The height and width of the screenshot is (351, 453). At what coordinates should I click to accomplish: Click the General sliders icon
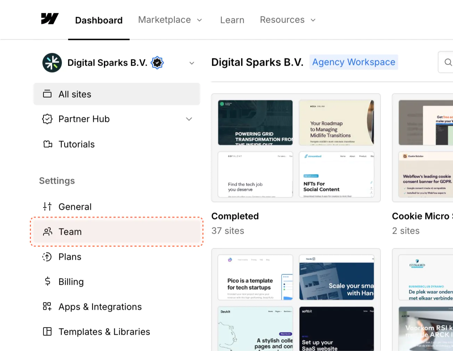[x=47, y=207]
